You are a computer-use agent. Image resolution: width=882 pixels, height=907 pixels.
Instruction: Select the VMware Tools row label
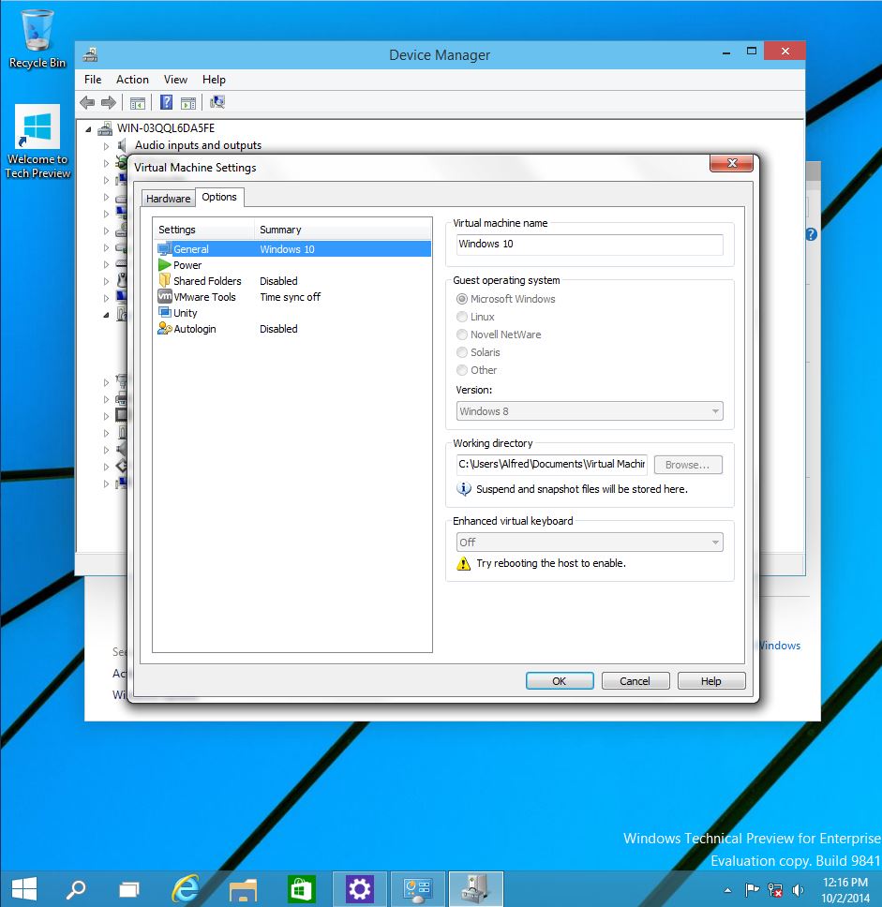pos(205,297)
